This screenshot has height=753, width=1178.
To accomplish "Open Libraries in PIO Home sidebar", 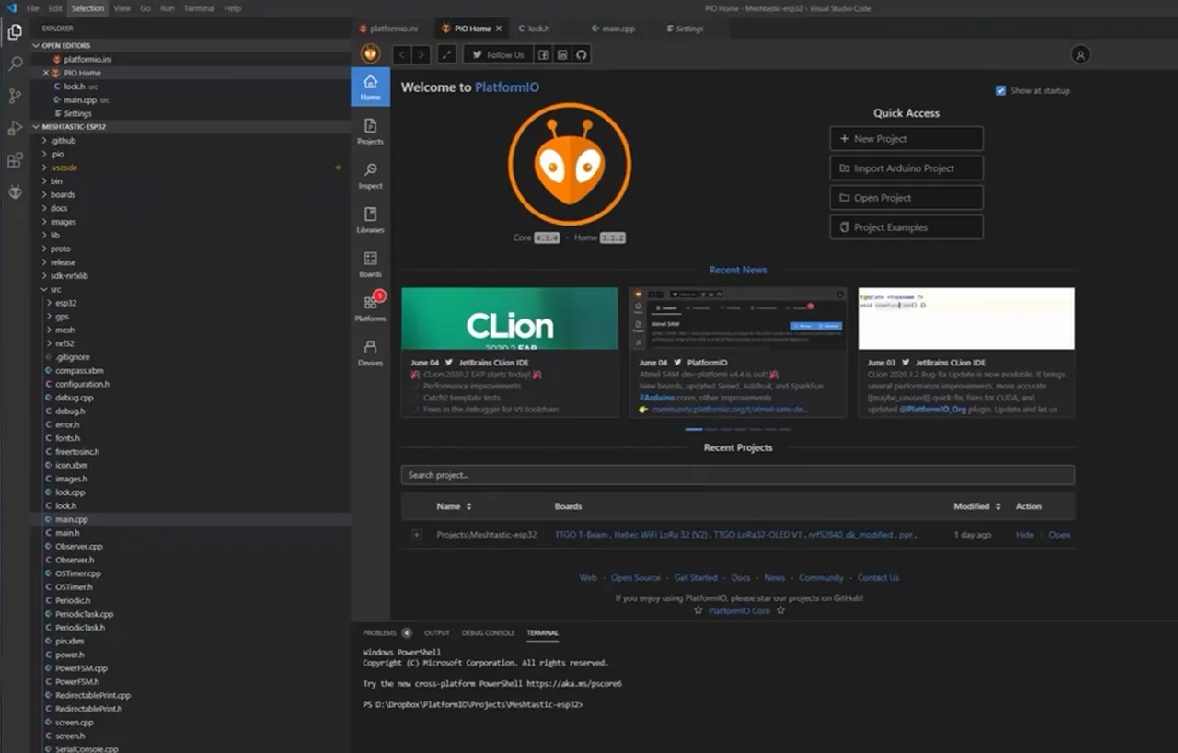I will tap(370, 219).
